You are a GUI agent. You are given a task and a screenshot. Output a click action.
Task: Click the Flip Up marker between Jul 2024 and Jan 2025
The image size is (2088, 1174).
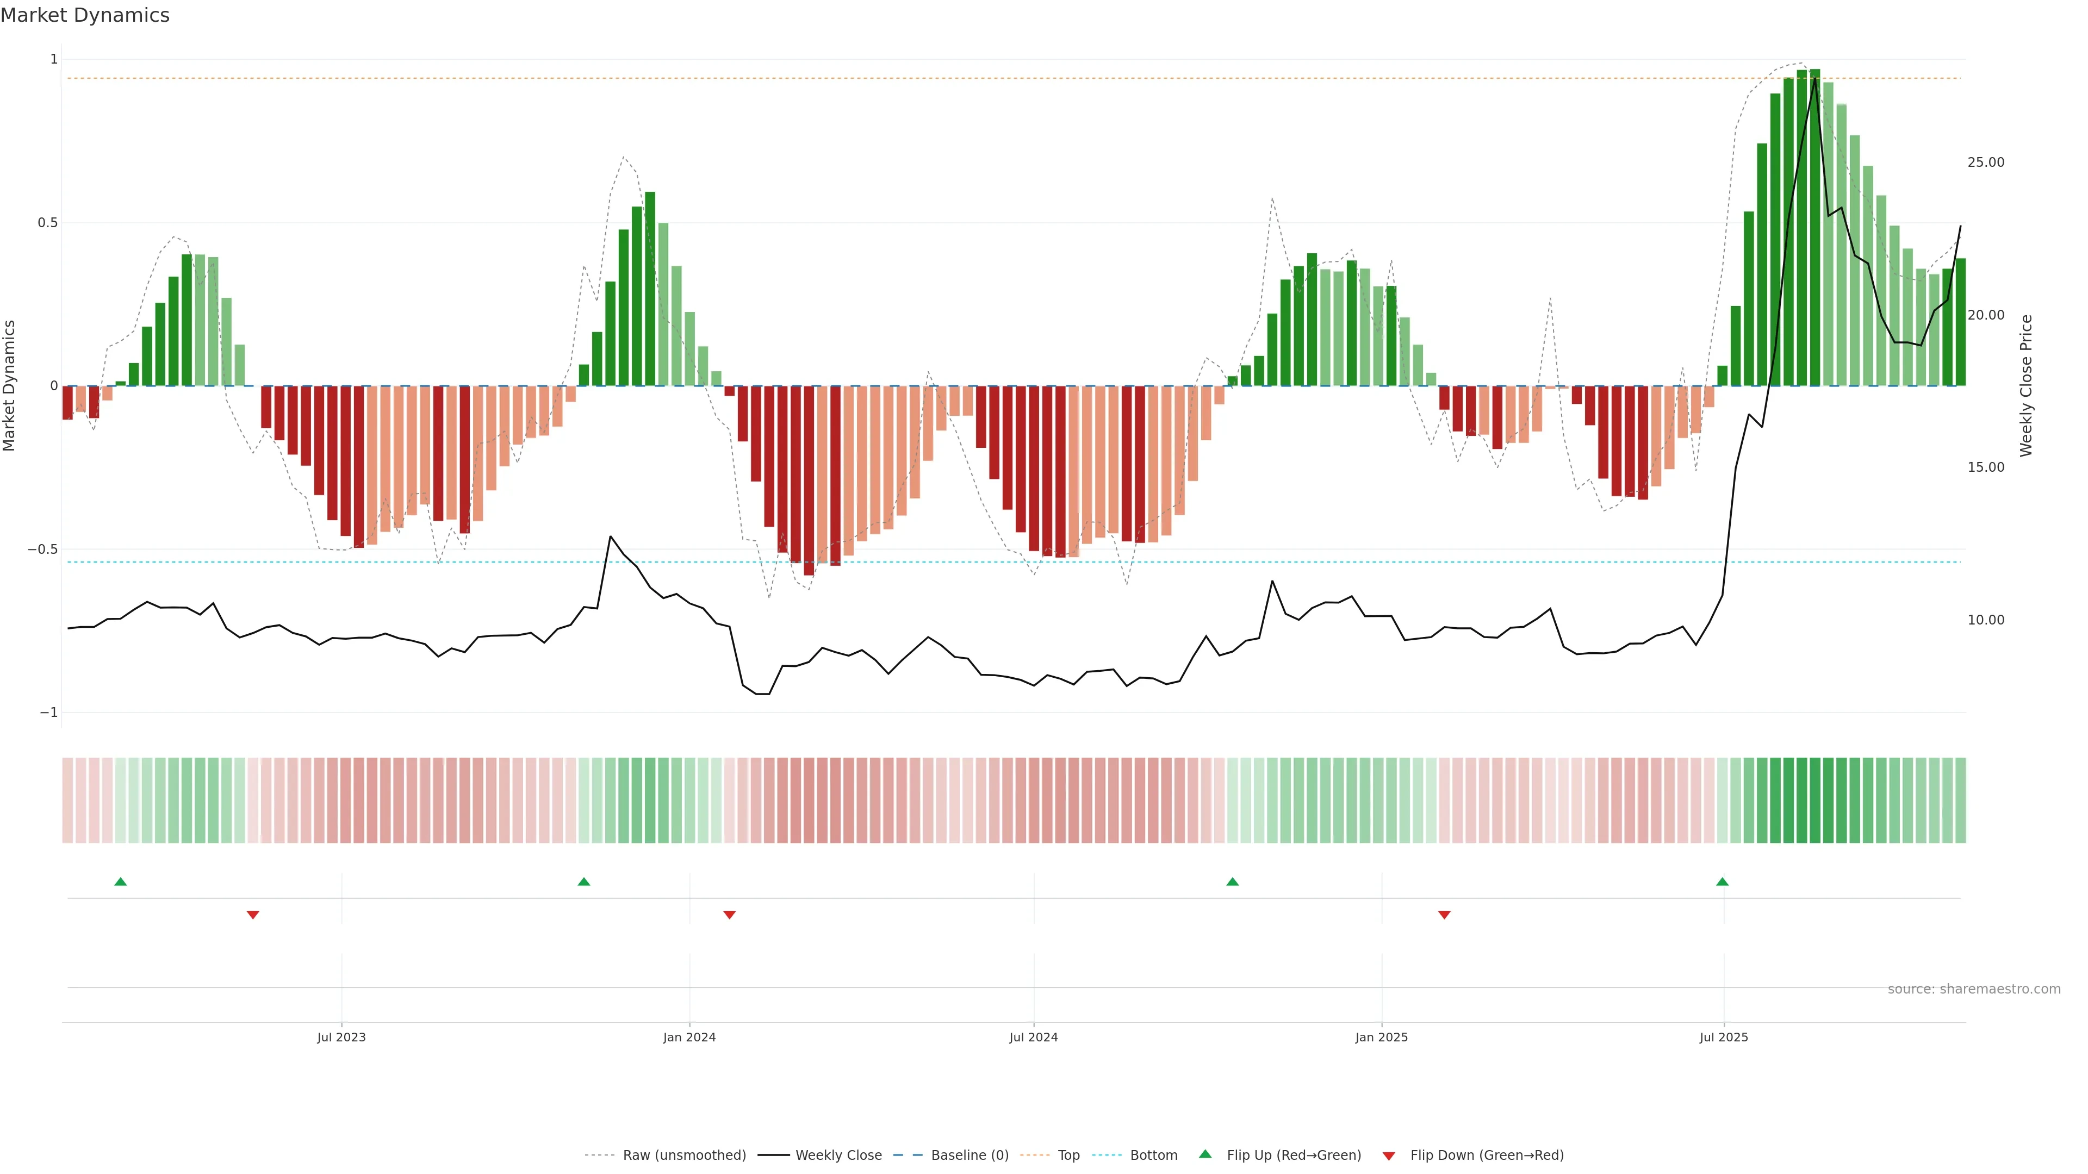tap(1232, 882)
